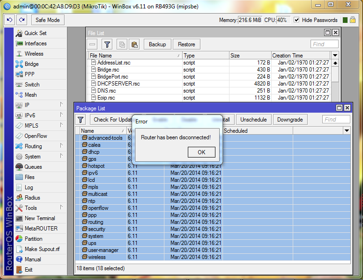Open the Wireless section
The image size is (363, 280).
pyautogui.click(x=34, y=54)
